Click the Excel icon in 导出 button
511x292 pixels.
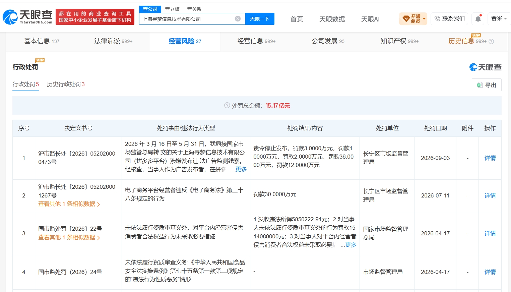(480, 85)
